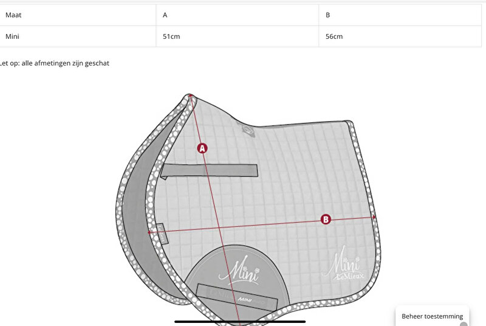Select the 'A' column header cell
This screenshot has height=326, width=486.
click(x=238, y=15)
